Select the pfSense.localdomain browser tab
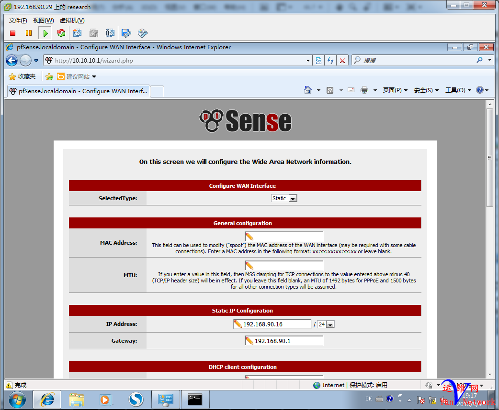 click(x=78, y=91)
